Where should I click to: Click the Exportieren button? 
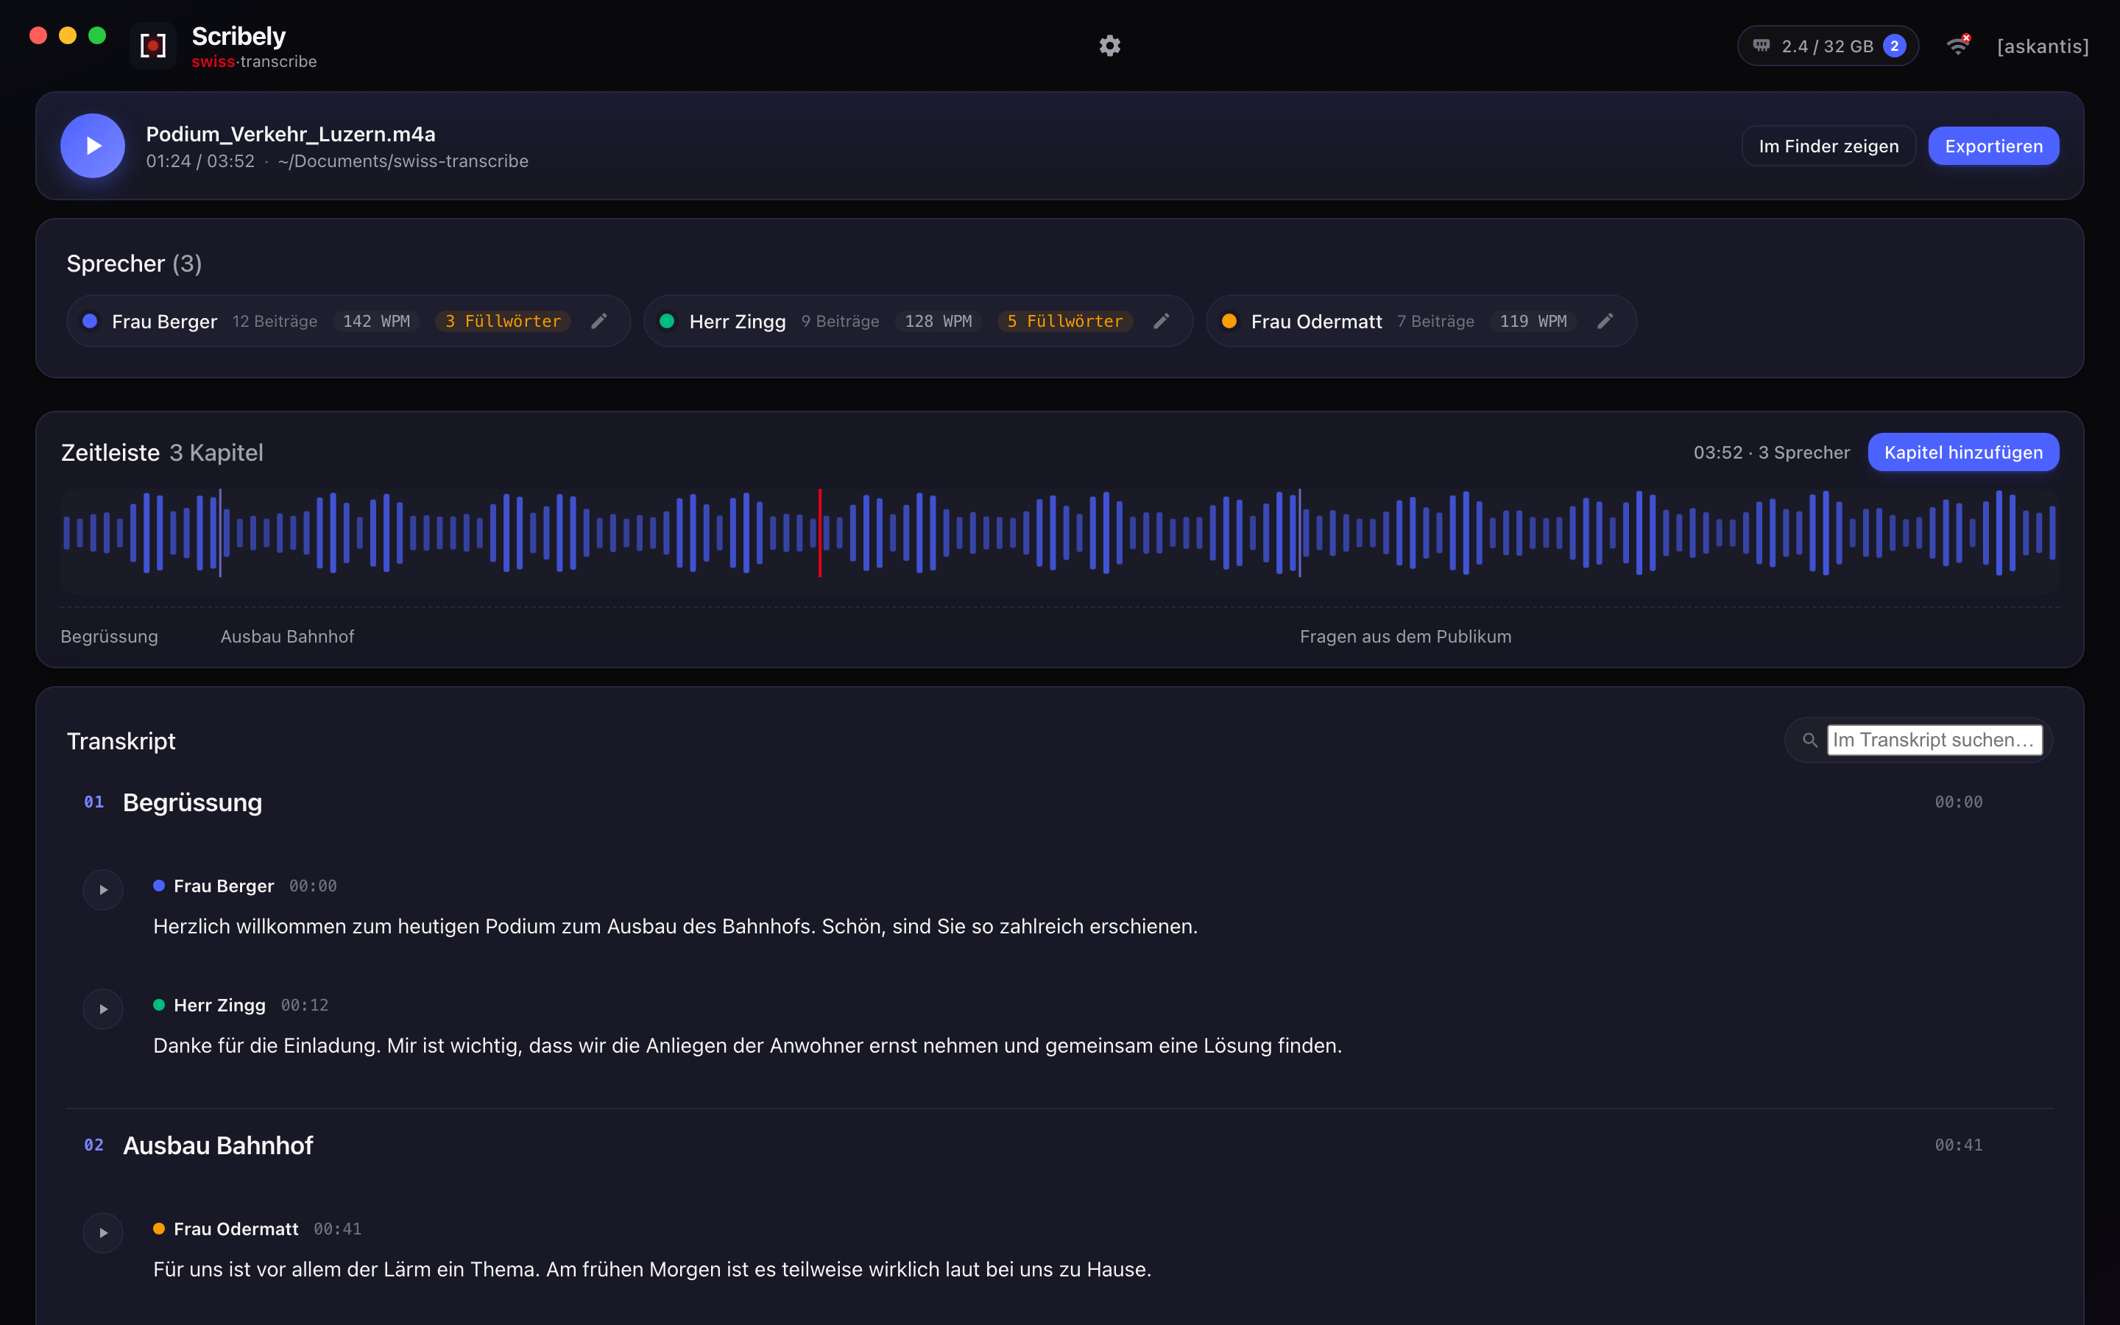coord(1994,146)
